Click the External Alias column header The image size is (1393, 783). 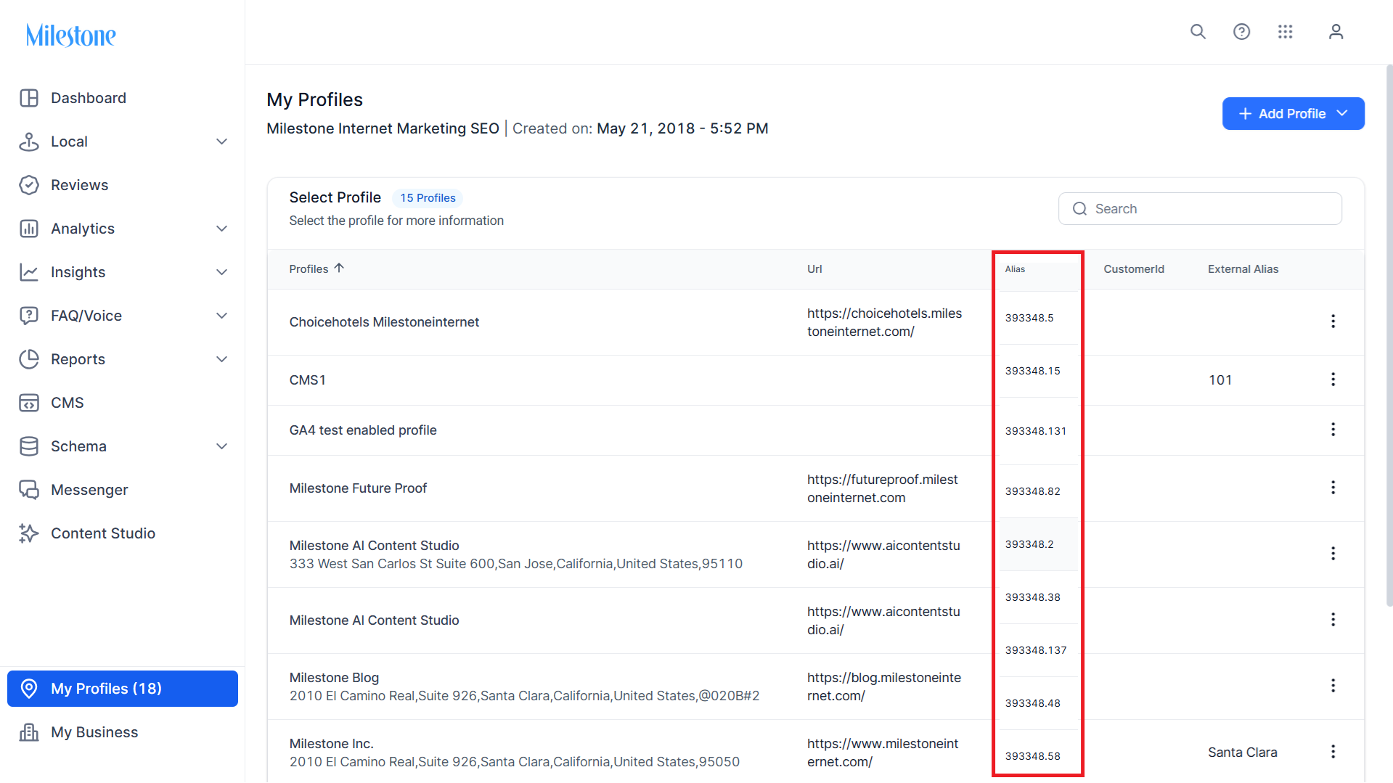tap(1243, 269)
